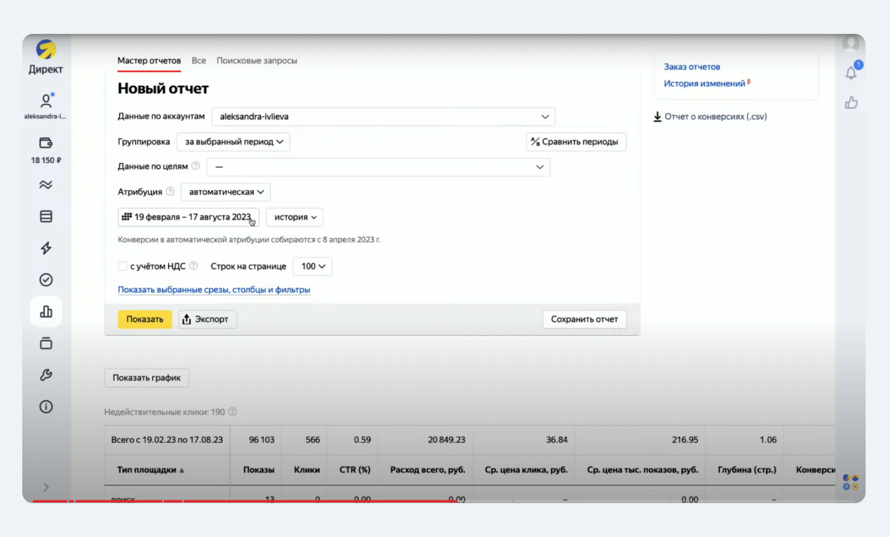Screen dimensions: 890x537
Task: Click the Ср. цена тыс. показов header
Action: 643,470
